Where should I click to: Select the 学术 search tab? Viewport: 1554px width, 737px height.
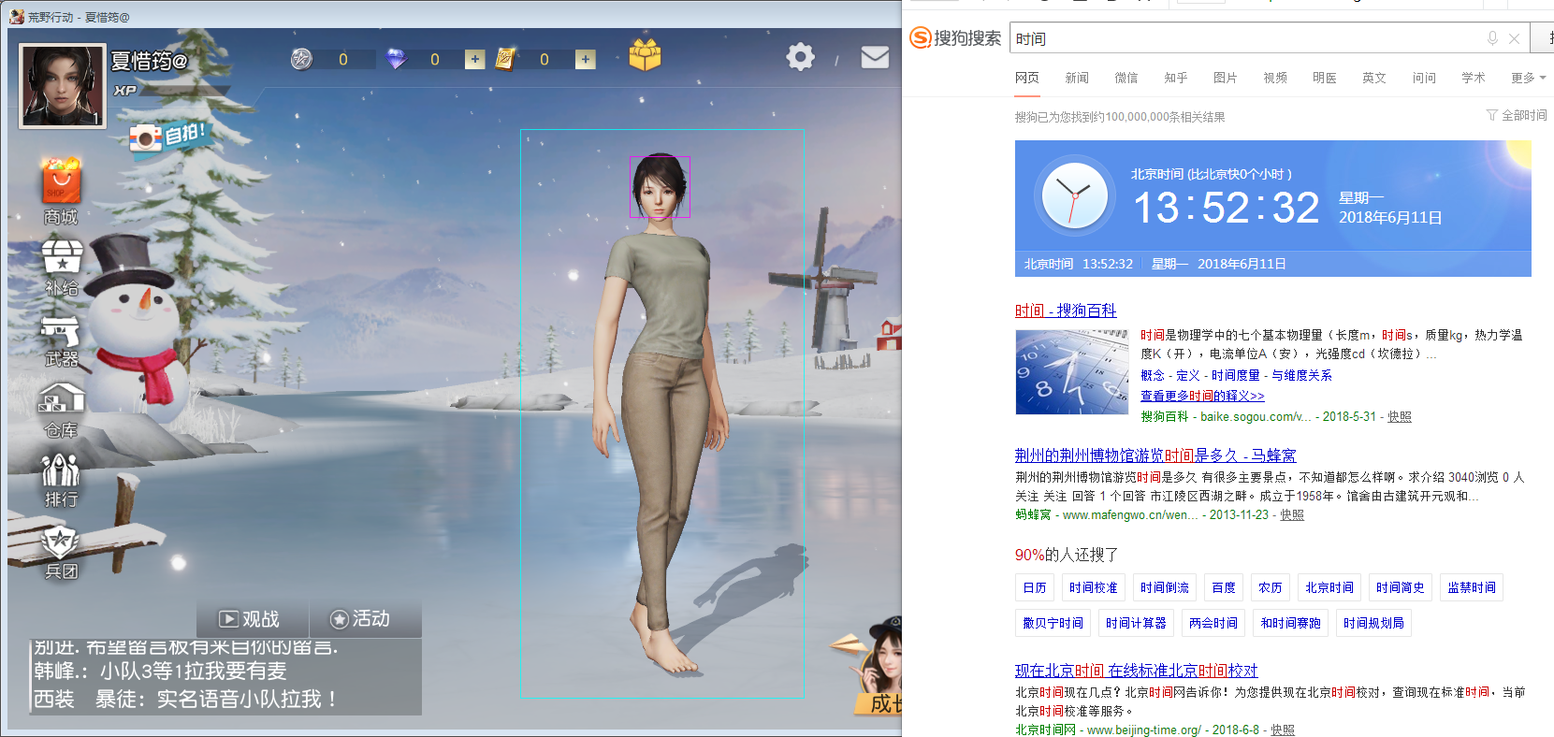click(x=1474, y=78)
